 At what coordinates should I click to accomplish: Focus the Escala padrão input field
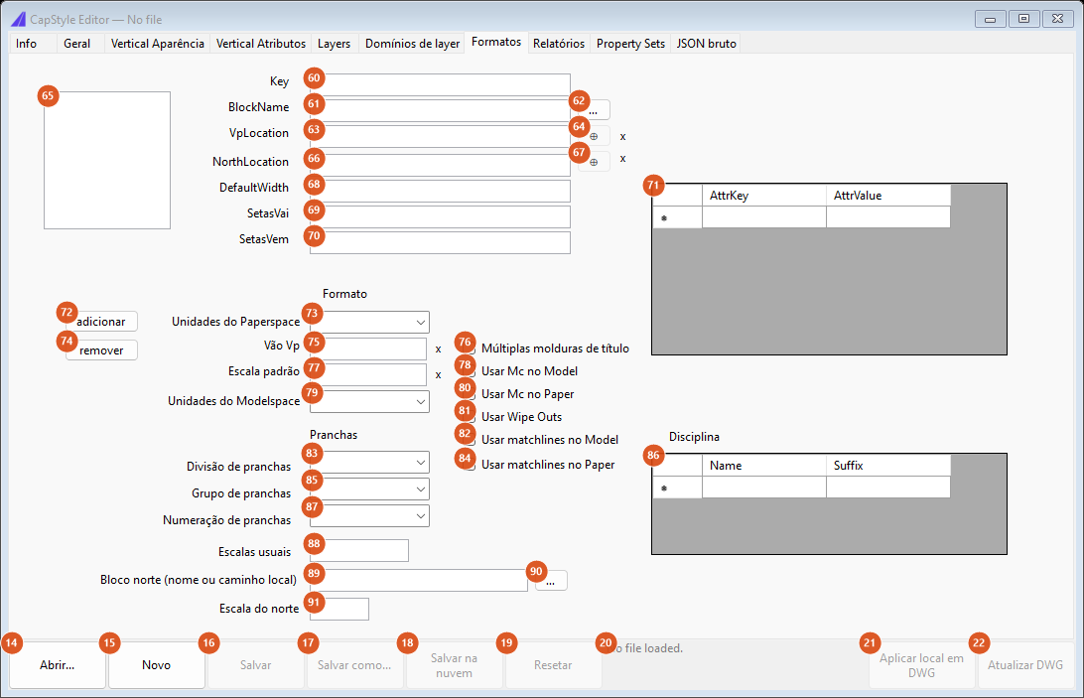tap(367, 375)
